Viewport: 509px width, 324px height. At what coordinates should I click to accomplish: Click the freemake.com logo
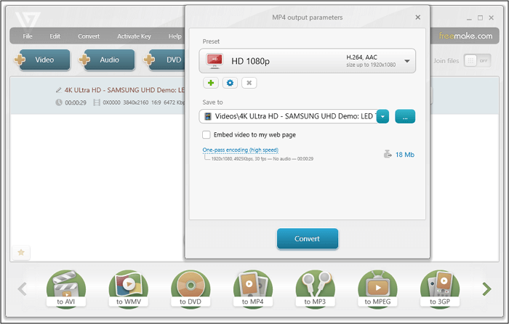[465, 36]
